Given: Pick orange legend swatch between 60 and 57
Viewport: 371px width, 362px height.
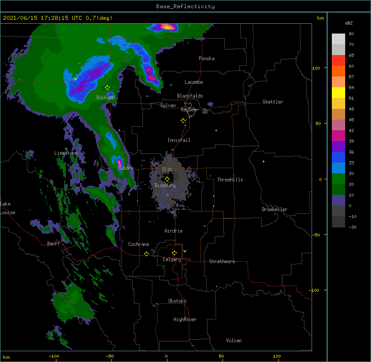Looking at the screenshot, I should tap(338, 71).
